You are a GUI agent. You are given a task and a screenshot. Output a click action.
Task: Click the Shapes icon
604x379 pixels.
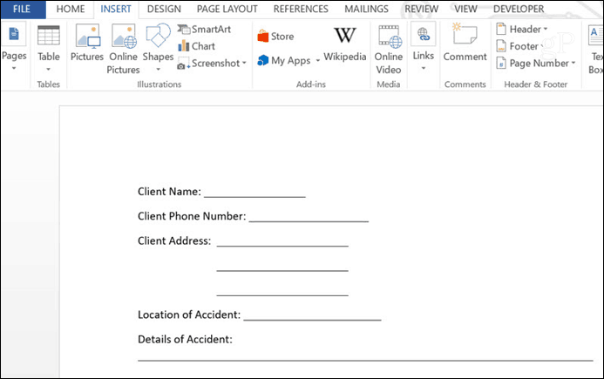click(158, 36)
